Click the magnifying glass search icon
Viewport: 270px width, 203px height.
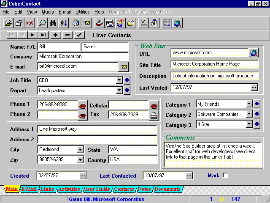click(42, 23)
